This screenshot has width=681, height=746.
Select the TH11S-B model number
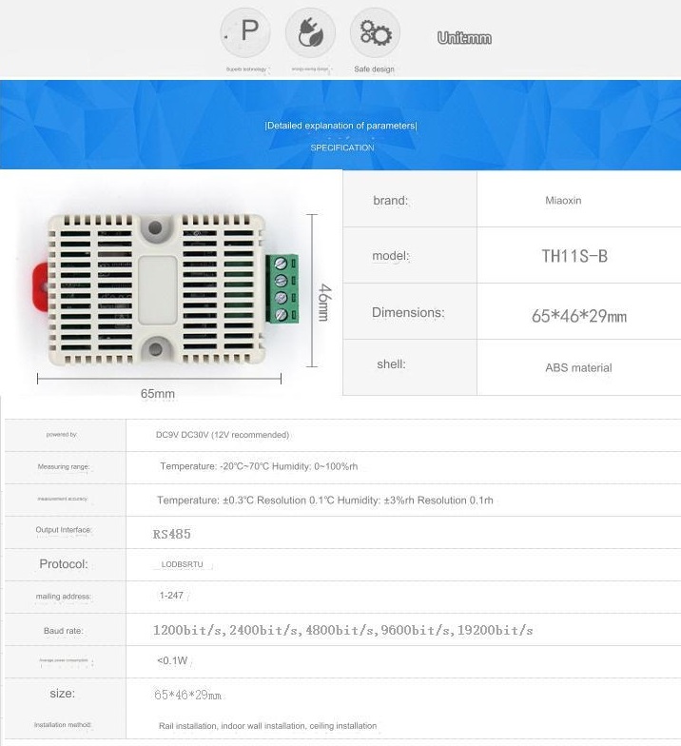pos(574,256)
